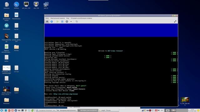Open the VM snapshots manager icon
The width and height of the screenshot is (200, 112).
pos(77,21)
